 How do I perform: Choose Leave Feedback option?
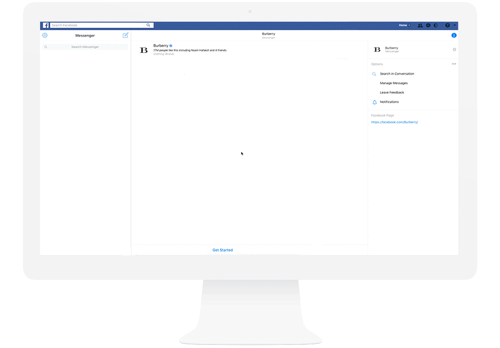[392, 93]
